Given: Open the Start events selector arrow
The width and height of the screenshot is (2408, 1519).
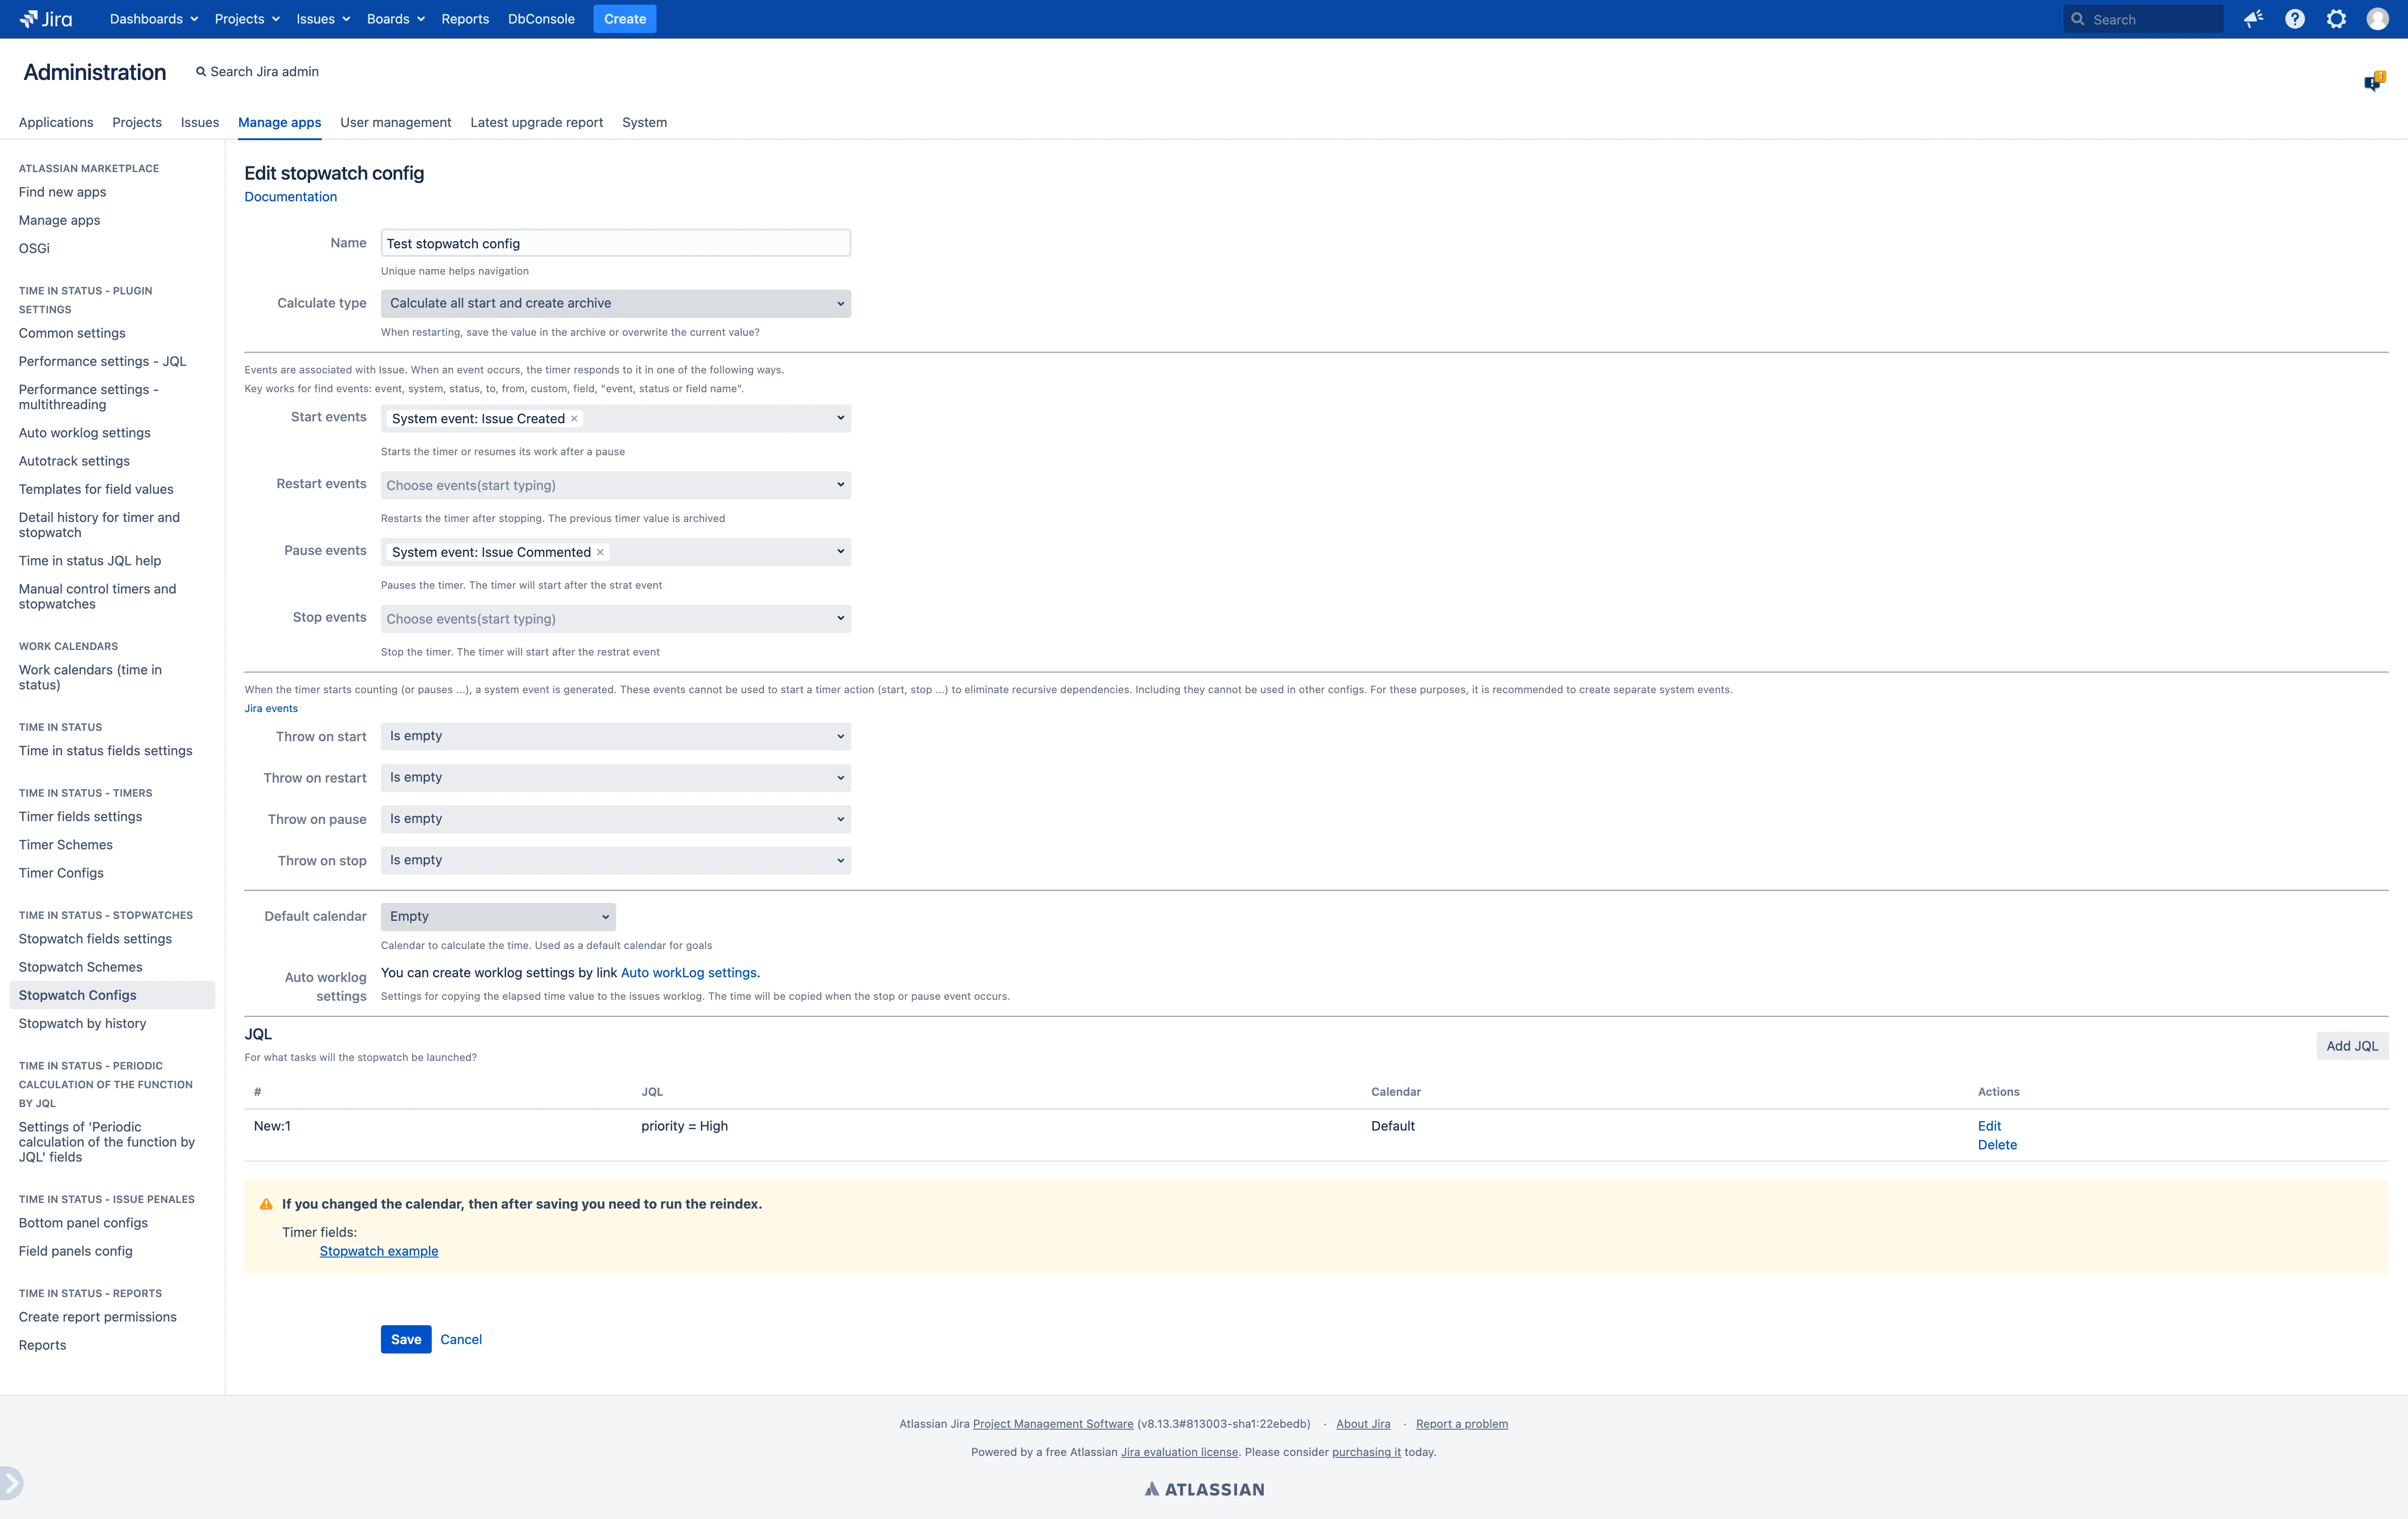Looking at the screenshot, I should 840,418.
